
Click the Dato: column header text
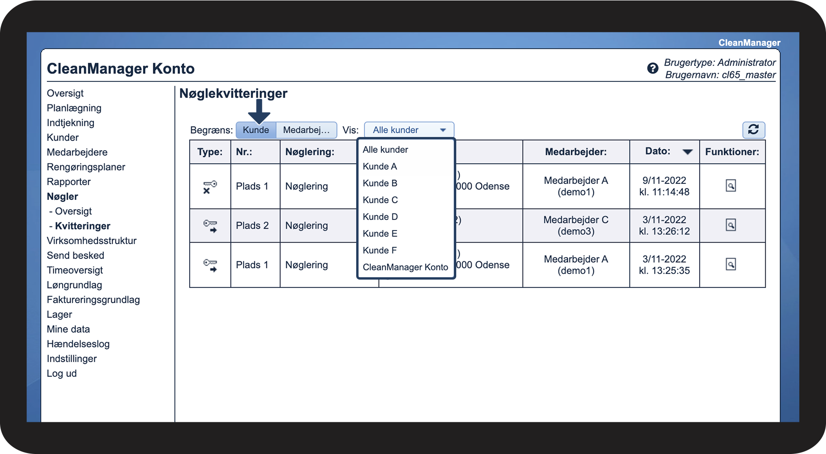tap(658, 151)
